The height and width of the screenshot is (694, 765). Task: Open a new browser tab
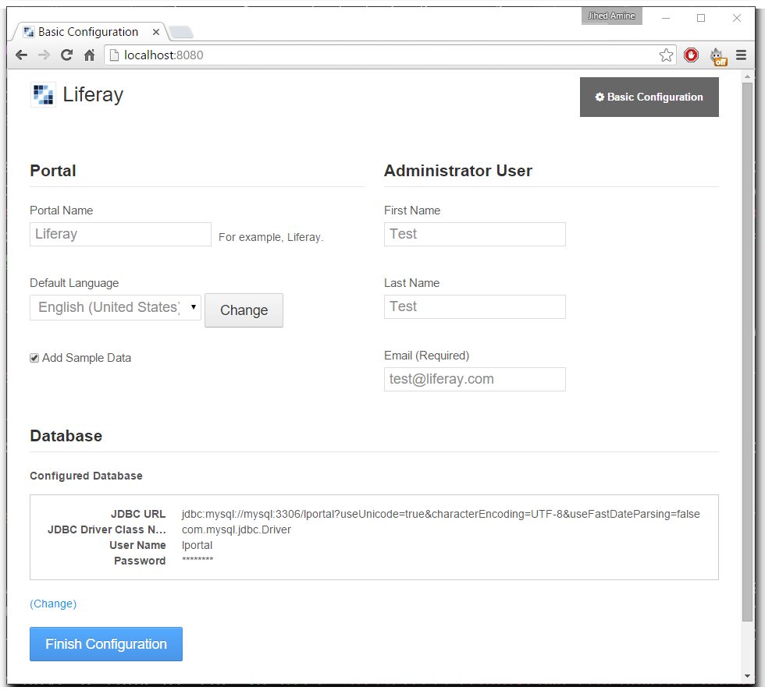pyautogui.click(x=181, y=32)
